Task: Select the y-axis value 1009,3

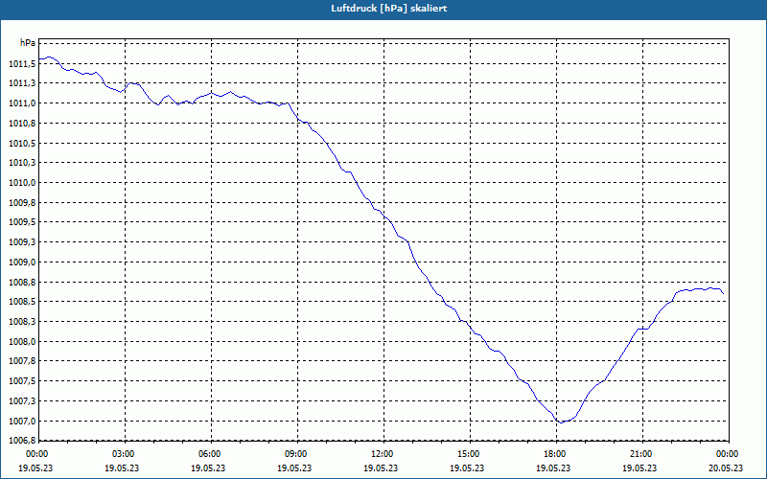Action: pyautogui.click(x=22, y=242)
